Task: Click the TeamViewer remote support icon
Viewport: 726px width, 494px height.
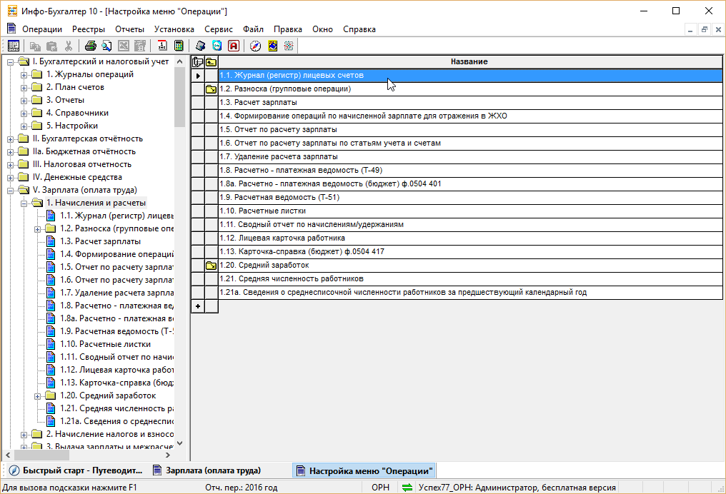Action: [x=217, y=46]
